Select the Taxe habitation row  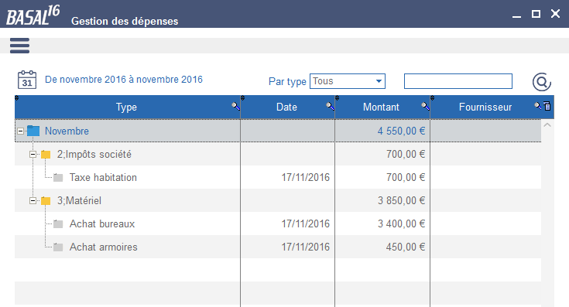tap(278, 177)
